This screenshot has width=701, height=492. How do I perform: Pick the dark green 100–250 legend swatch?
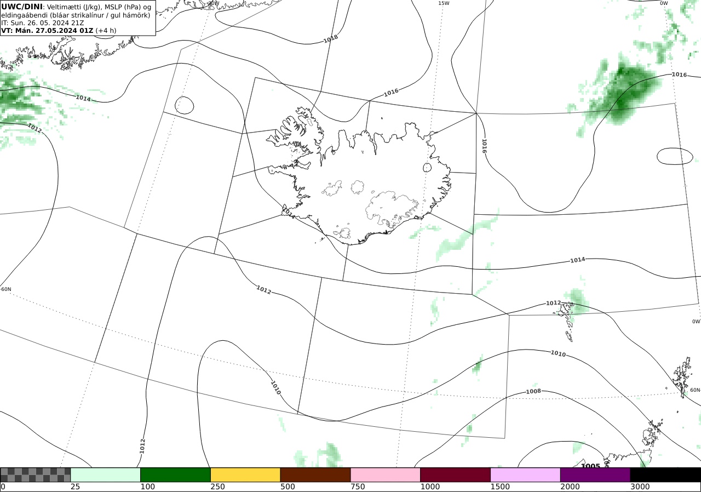[x=176, y=474]
